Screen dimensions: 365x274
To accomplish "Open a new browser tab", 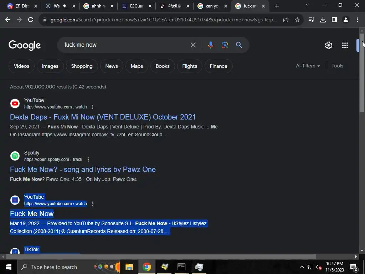I will tap(277, 6).
